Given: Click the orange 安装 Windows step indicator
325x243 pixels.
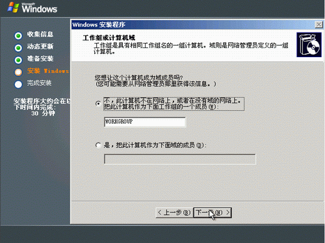Looking at the screenshot, I should 18,72.
